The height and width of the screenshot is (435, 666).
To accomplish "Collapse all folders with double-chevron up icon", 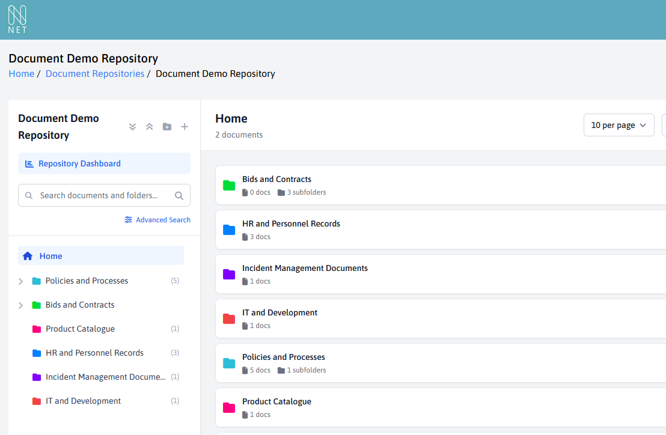I will pos(150,127).
